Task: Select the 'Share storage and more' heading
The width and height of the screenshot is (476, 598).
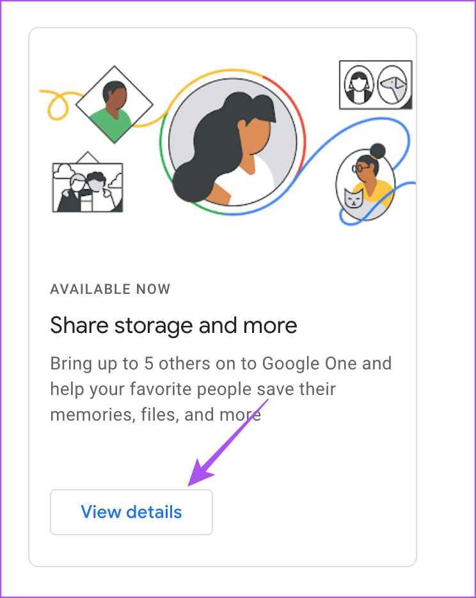Action: [x=173, y=325]
